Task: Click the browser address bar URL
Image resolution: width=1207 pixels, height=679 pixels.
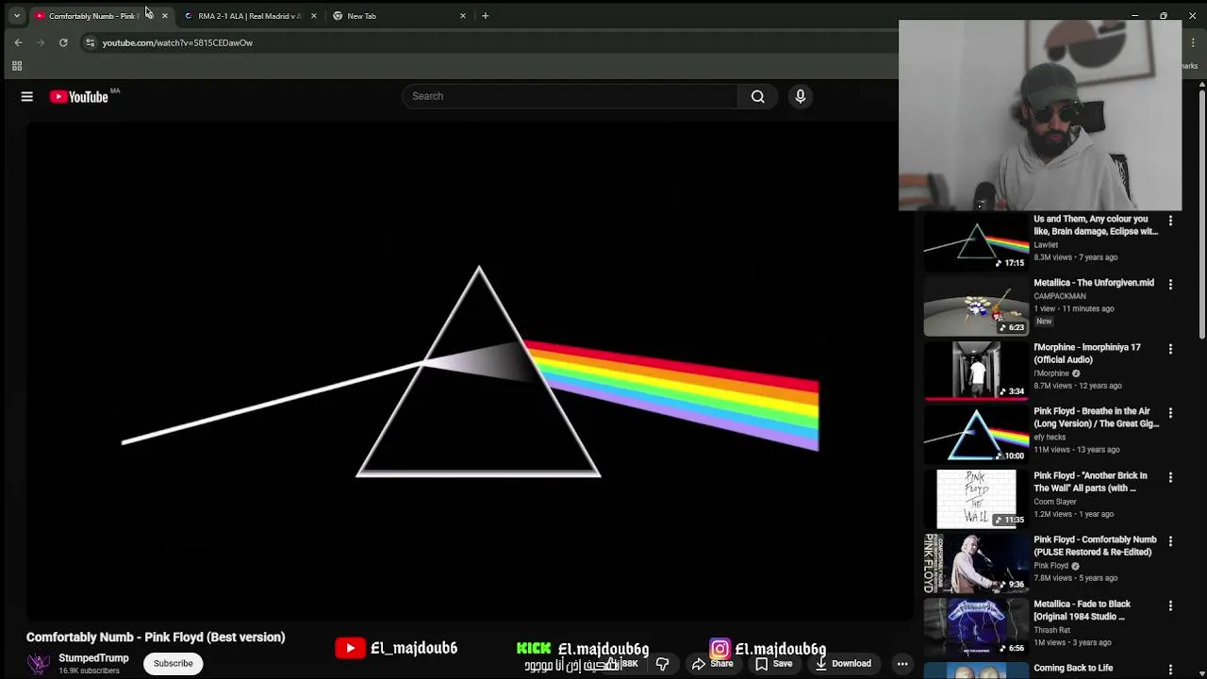Action: 177,42
